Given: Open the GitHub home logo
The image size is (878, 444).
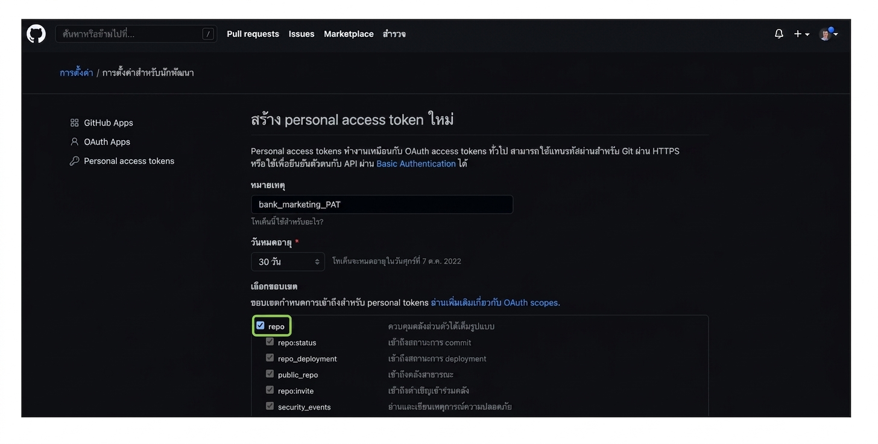Looking at the screenshot, I should click(x=36, y=34).
